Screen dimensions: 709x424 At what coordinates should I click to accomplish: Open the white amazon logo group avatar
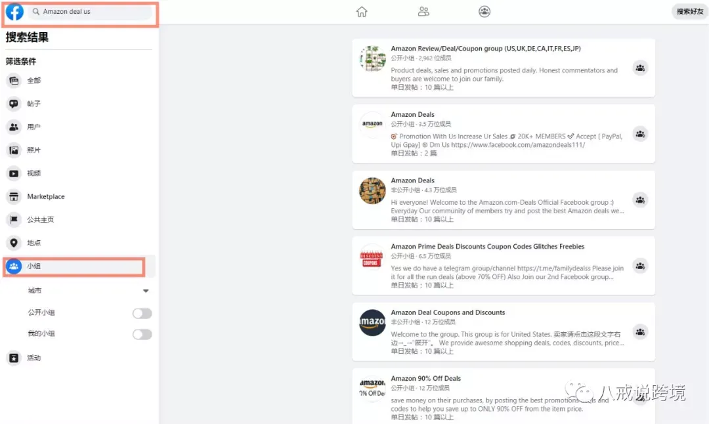point(372,125)
